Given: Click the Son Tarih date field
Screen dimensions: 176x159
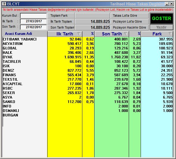Looking at the screenshot, I should tap(34, 27).
